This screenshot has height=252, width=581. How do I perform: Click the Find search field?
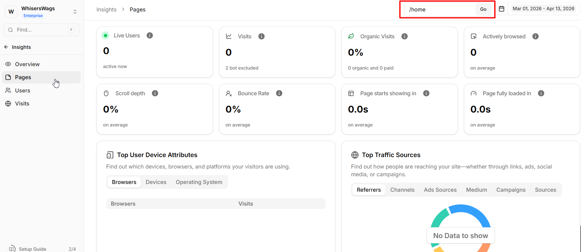tap(41, 30)
